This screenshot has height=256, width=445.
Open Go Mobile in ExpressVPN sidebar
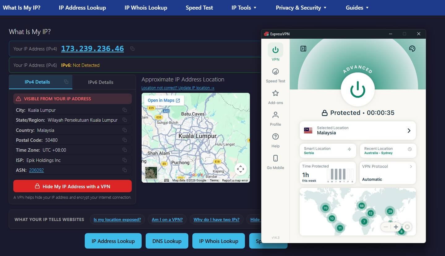276,162
